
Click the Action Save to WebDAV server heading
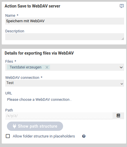point(32,6)
